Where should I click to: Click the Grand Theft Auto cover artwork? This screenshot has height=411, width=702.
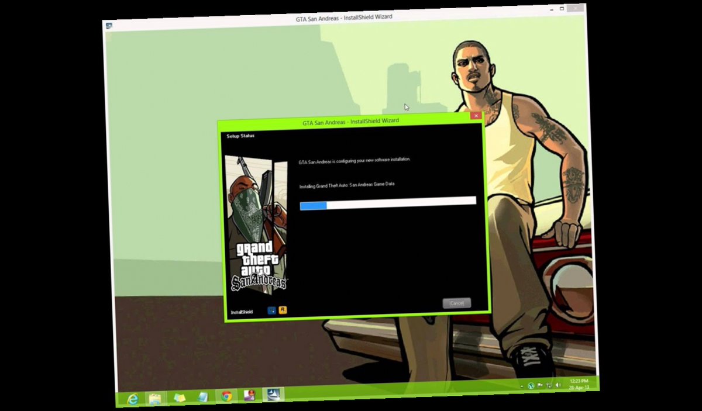point(256,223)
